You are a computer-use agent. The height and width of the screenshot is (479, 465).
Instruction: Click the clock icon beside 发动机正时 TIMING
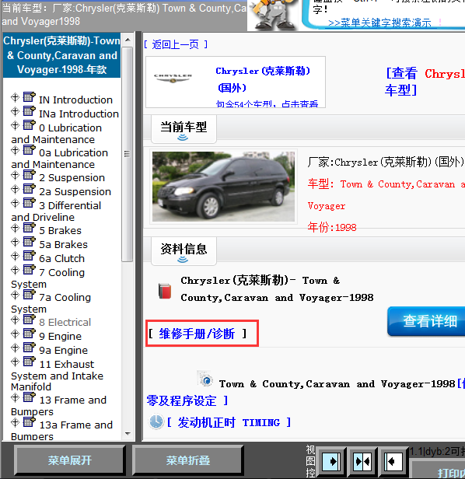[x=156, y=421]
